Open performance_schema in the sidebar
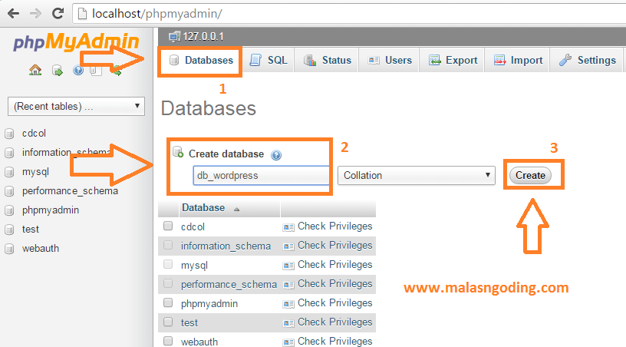 click(x=71, y=191)
